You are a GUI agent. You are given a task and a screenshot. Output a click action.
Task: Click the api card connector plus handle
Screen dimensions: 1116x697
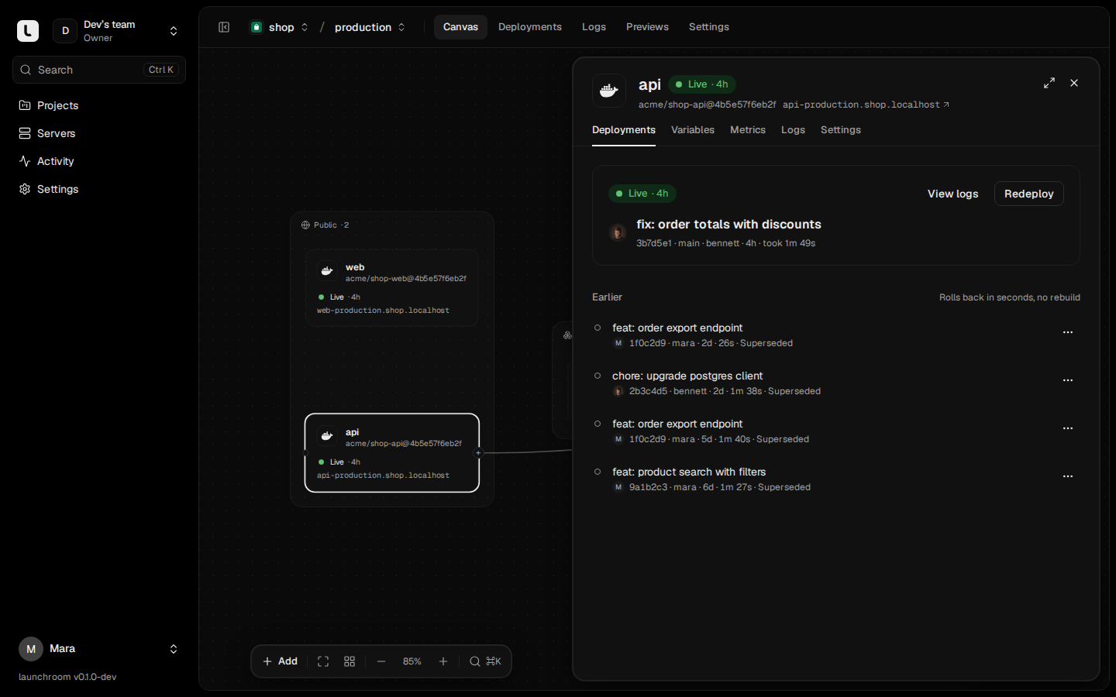pos(478,453)
